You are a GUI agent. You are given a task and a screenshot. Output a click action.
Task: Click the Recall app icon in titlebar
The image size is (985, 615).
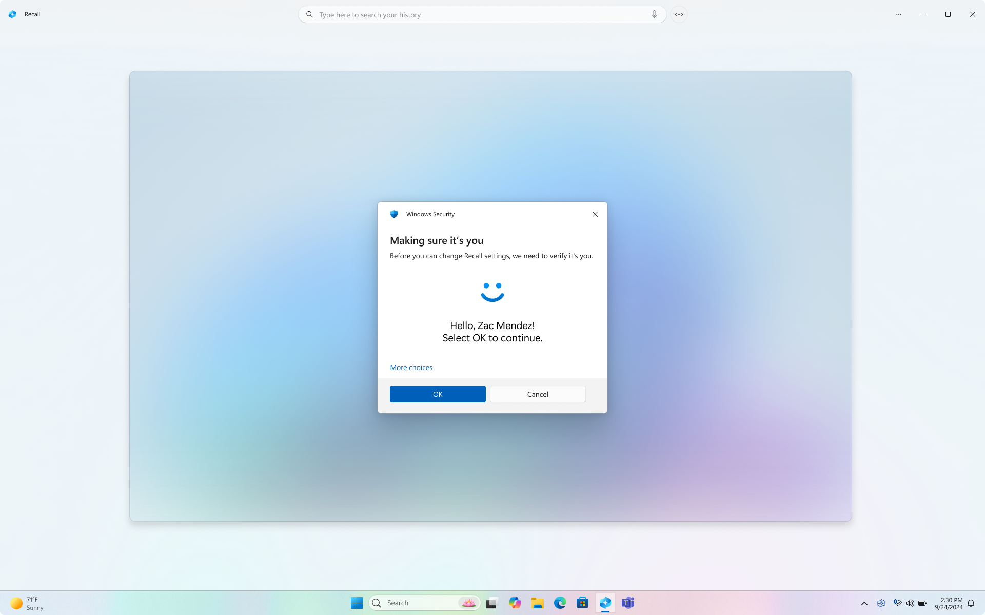coord(13,14)
